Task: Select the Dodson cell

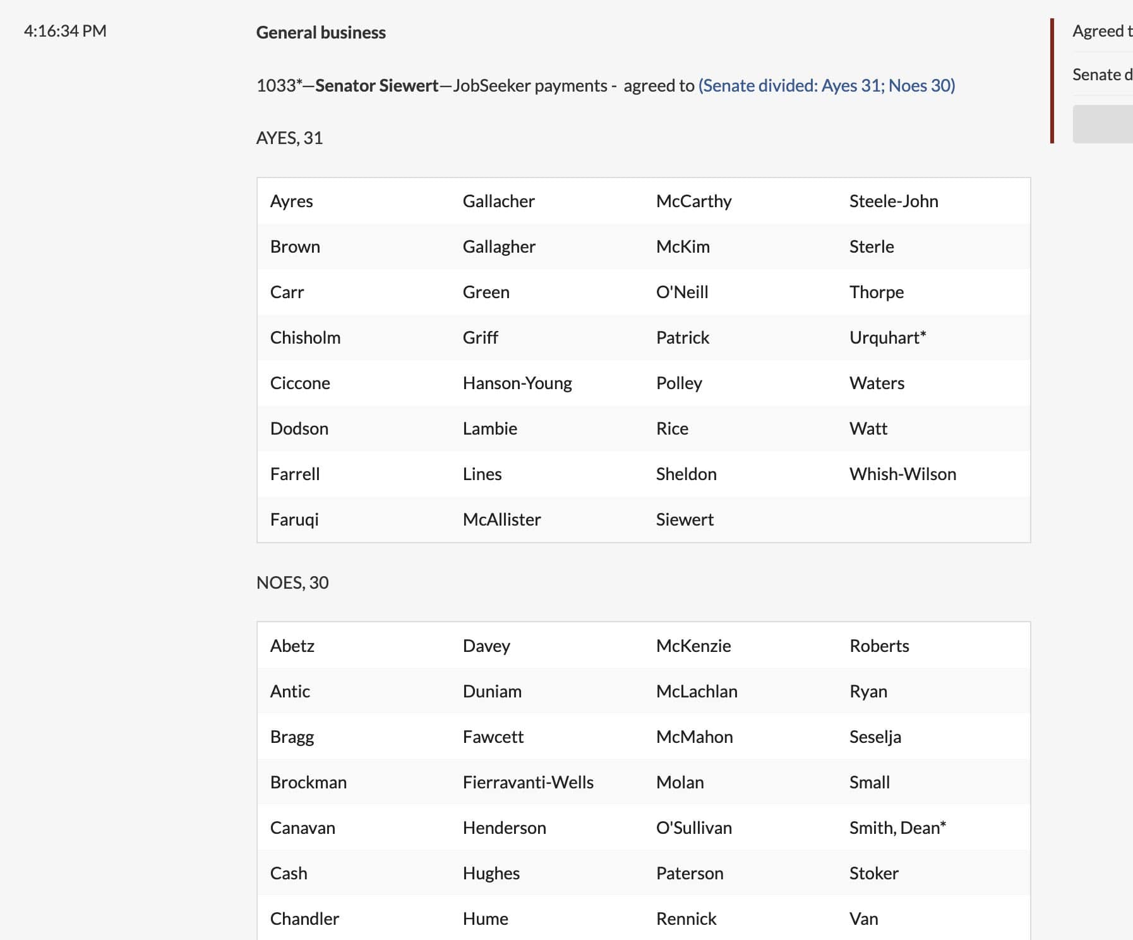Action: coord(354,428)
